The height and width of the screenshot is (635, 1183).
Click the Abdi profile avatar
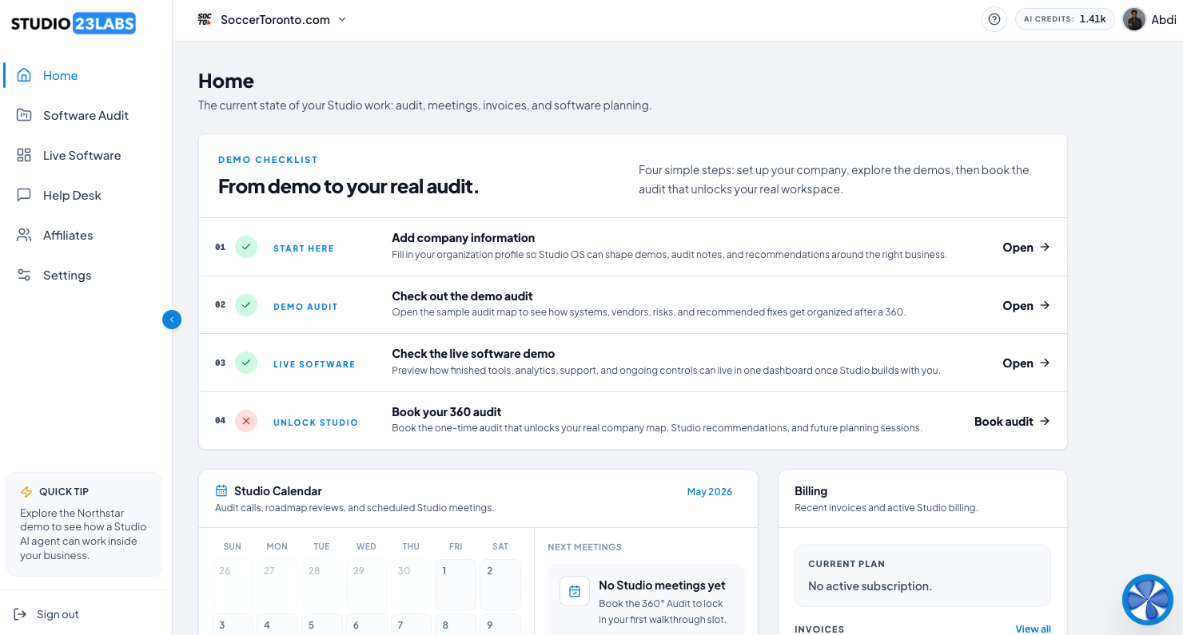[1133, 19]
